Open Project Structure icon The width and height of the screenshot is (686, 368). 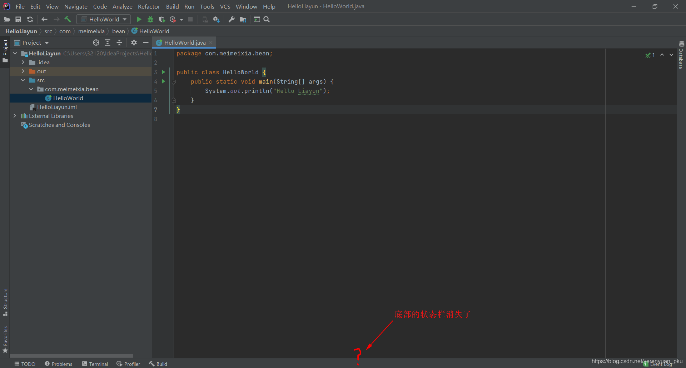tap(243, 19)
